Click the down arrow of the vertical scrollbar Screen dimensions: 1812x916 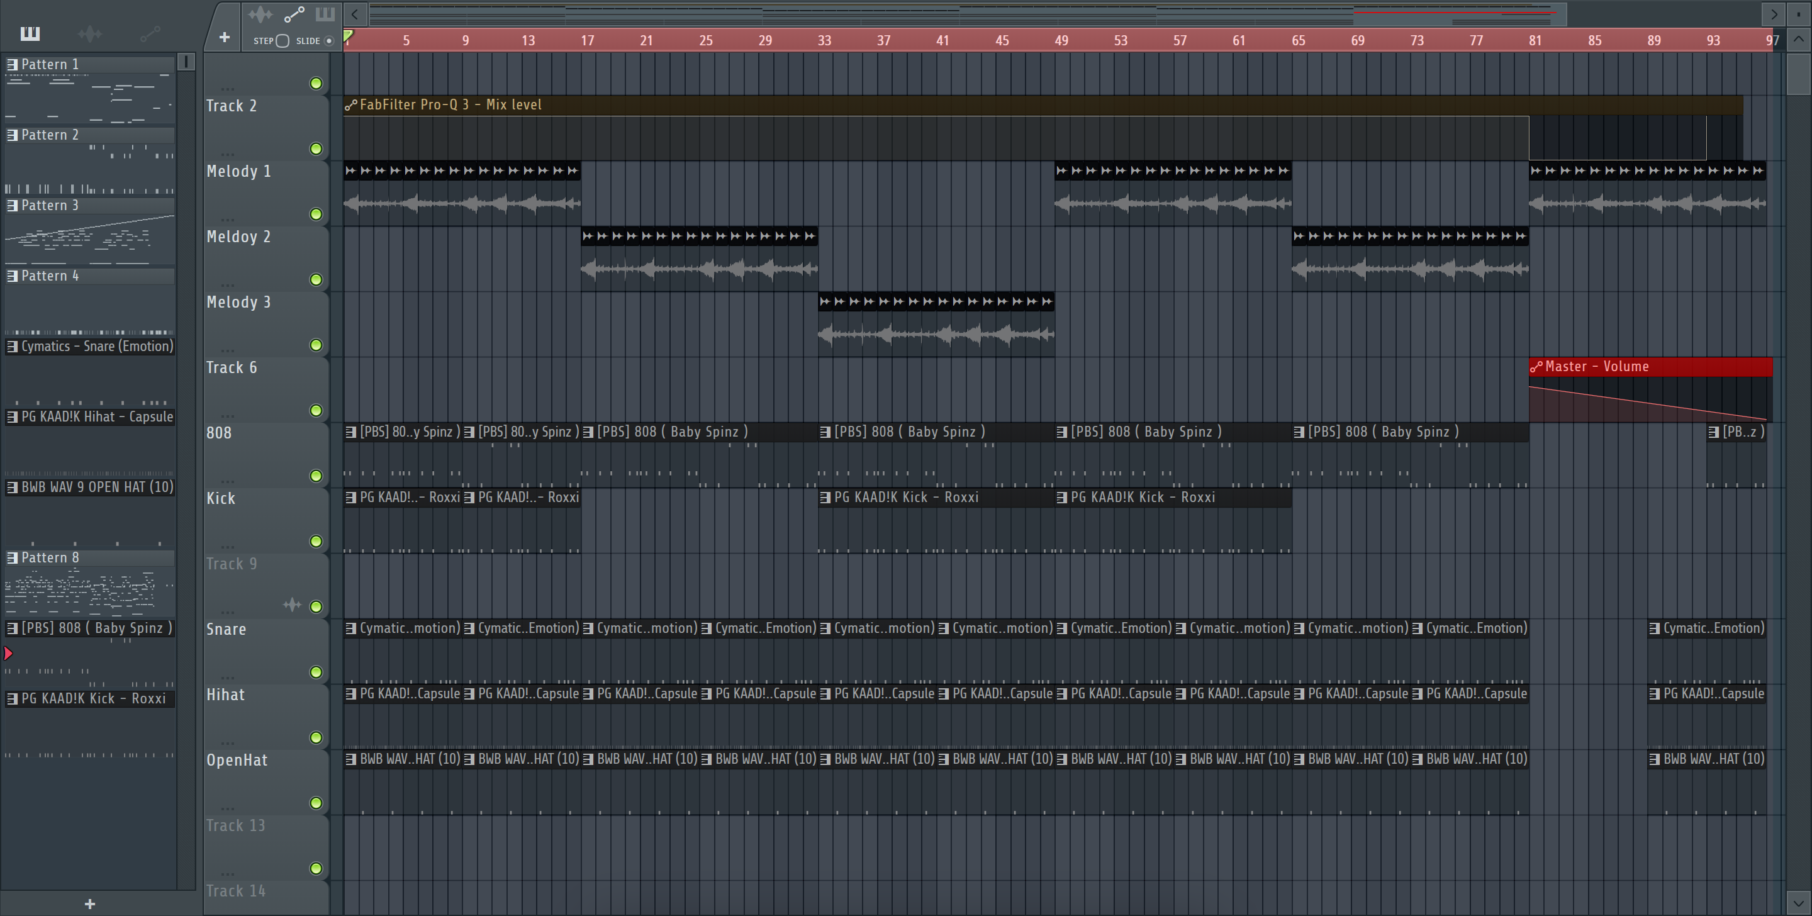[1798, 902]
